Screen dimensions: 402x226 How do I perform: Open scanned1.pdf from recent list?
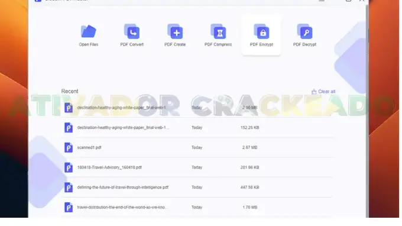[x=89, y=147]
